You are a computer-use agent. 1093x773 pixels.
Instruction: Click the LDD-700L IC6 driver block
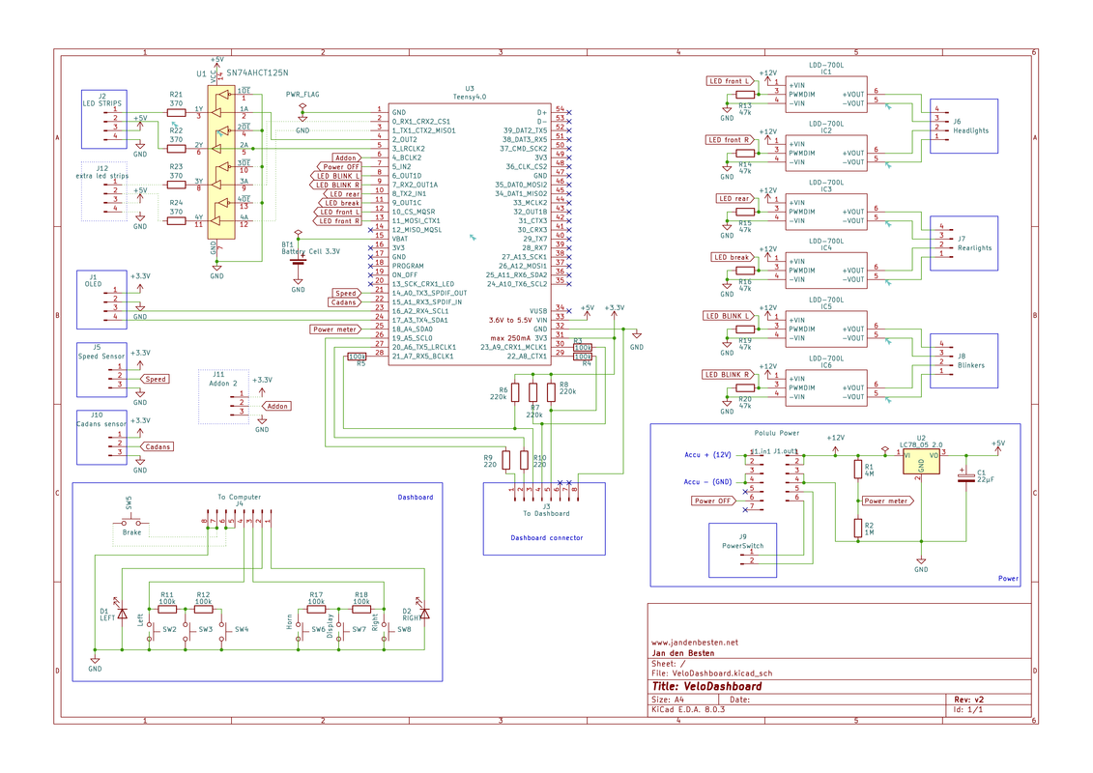[x=826, y=387]
